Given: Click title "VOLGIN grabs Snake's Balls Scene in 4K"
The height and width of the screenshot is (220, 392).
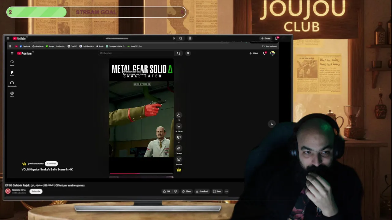Looking at the screenshot, I should 47,169.
